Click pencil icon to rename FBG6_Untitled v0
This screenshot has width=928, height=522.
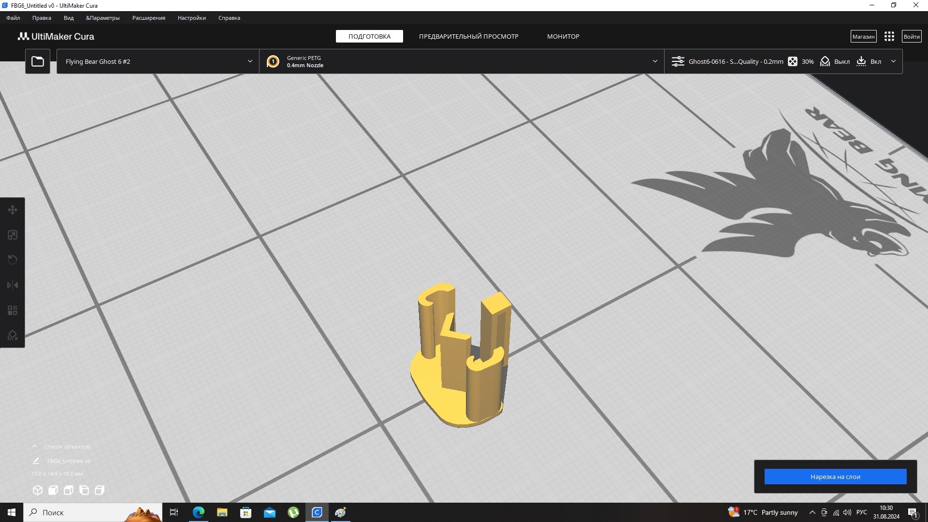click(x=36, y=461)
